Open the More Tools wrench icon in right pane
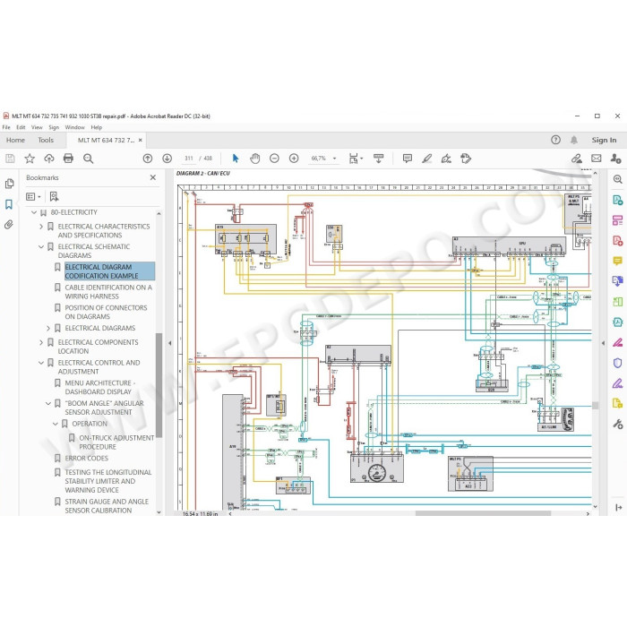This screenshot has width=627, height=627. click(618, 424)
